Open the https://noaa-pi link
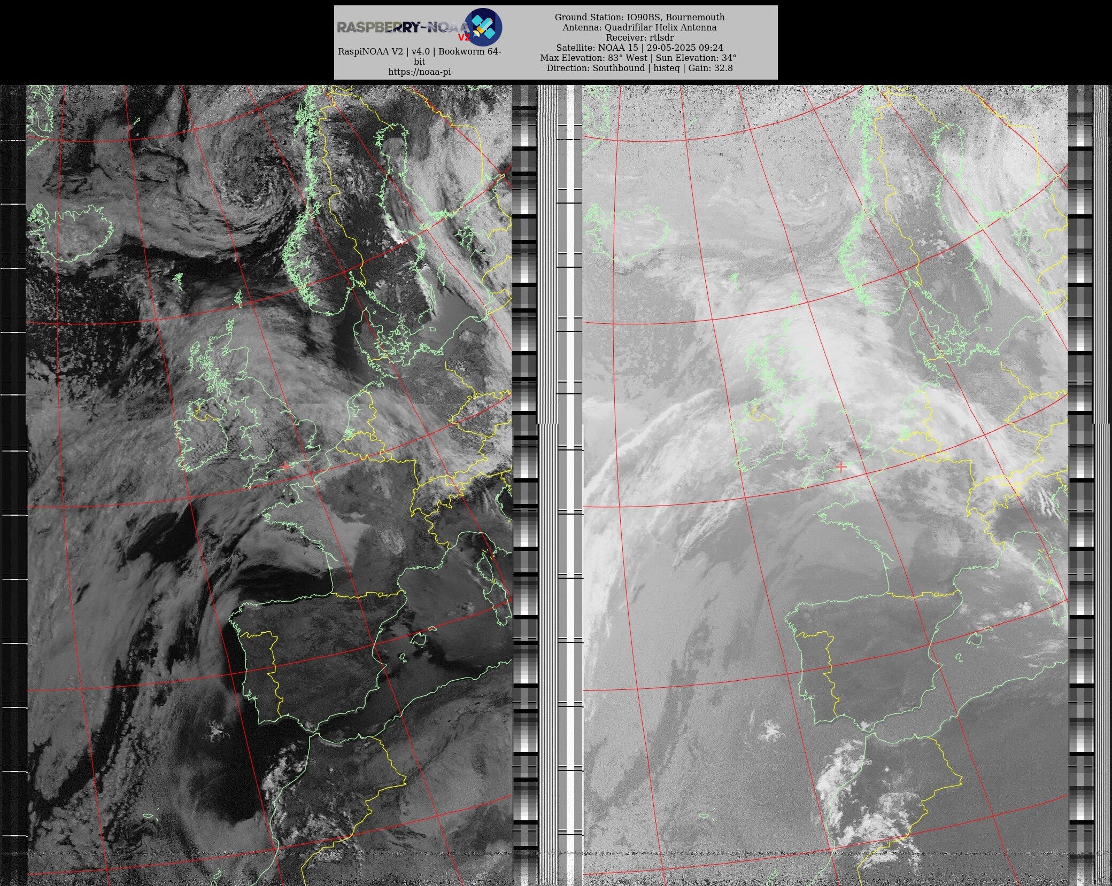Image resolution: width=1112 pixels, height=886 pixels. (420, 72)
